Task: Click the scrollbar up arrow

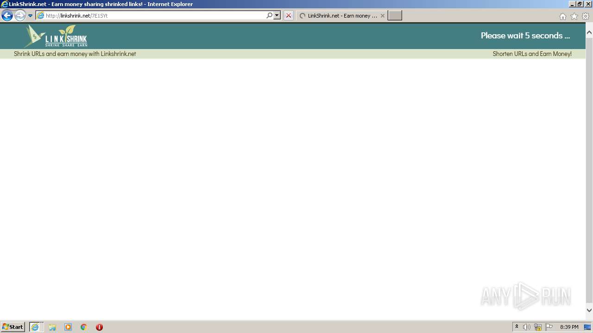Action: (589, 33)
